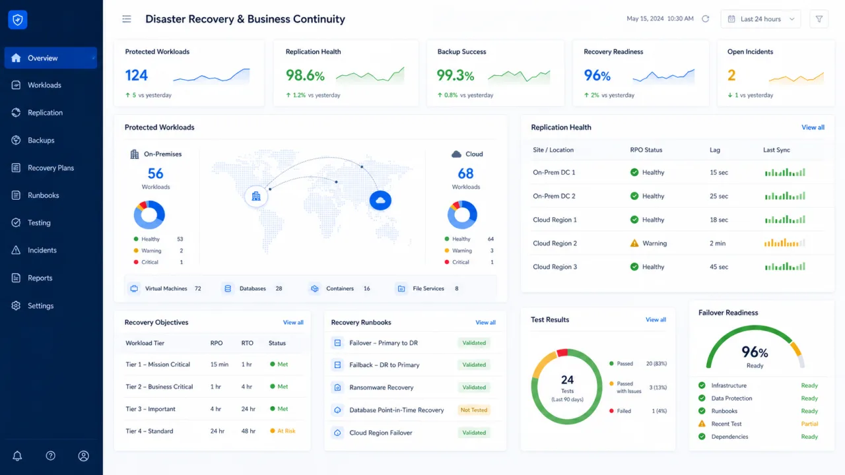Click the Cloud workloads donut chart
The height and width of the screenshot is (475, 845).
point(462,214)
